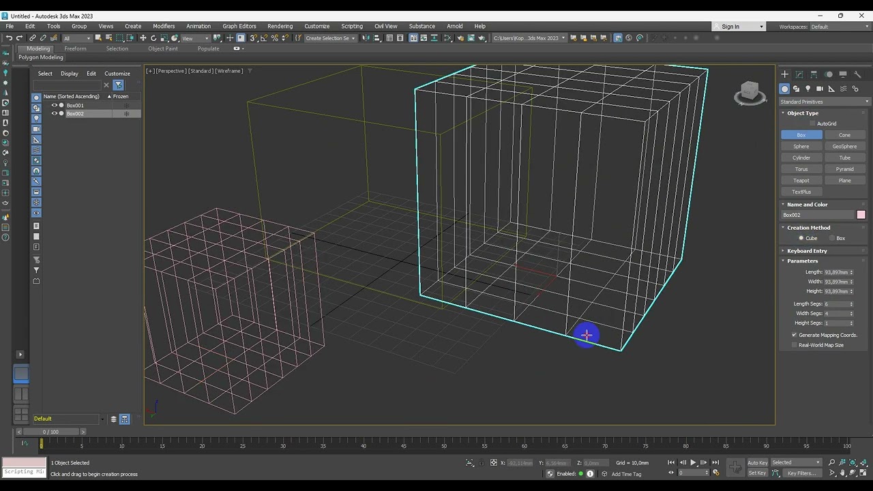873x491 pixels.
Task: Go to the start frame
Action: pos(671,462)
